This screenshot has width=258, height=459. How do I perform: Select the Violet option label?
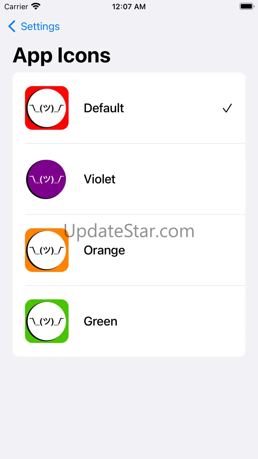[x=100, y=179]
